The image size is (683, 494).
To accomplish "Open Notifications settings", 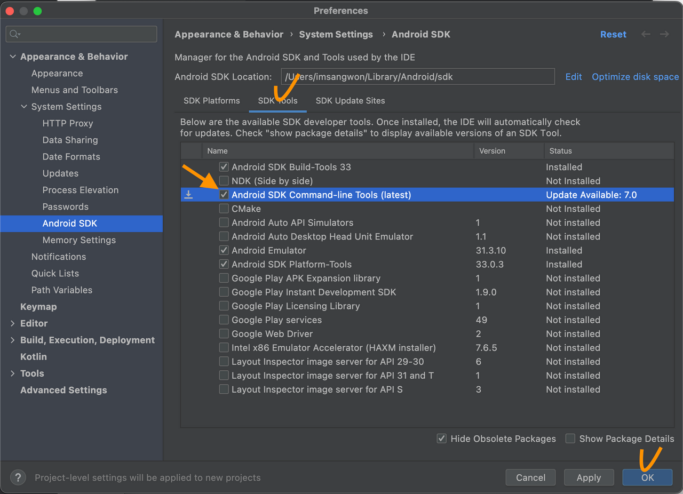I will point(59,257).
